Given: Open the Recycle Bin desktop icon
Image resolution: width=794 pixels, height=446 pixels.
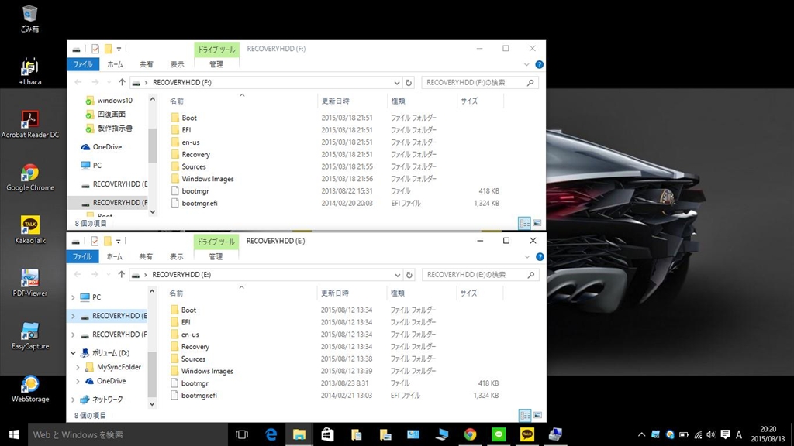Looking at the screenshot, I should (30, 19).
